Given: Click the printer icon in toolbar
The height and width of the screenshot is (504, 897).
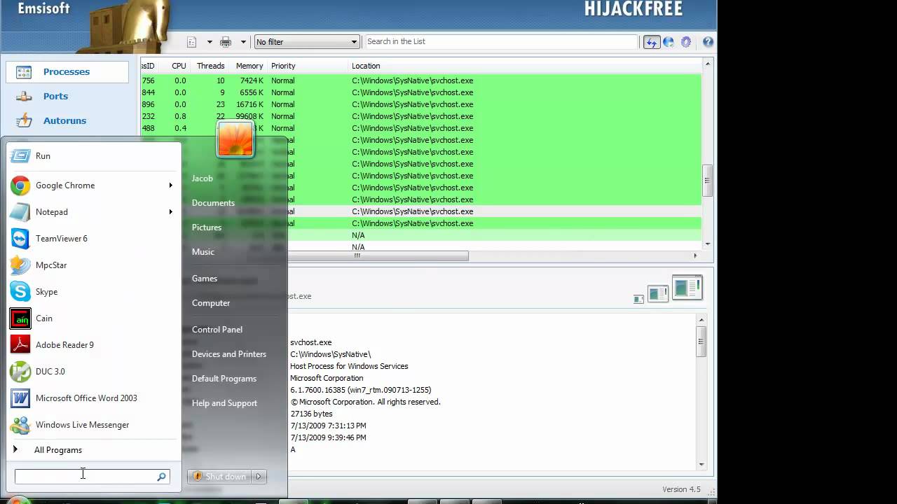Looking at the screenshot, I should pos(226,42).
